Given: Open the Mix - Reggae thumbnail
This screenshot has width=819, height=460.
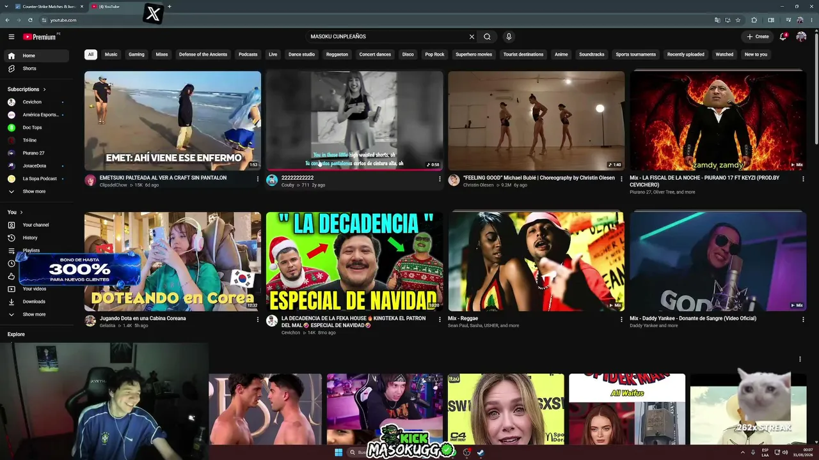Looking at the screenshot, I should [x=536, y=261].
